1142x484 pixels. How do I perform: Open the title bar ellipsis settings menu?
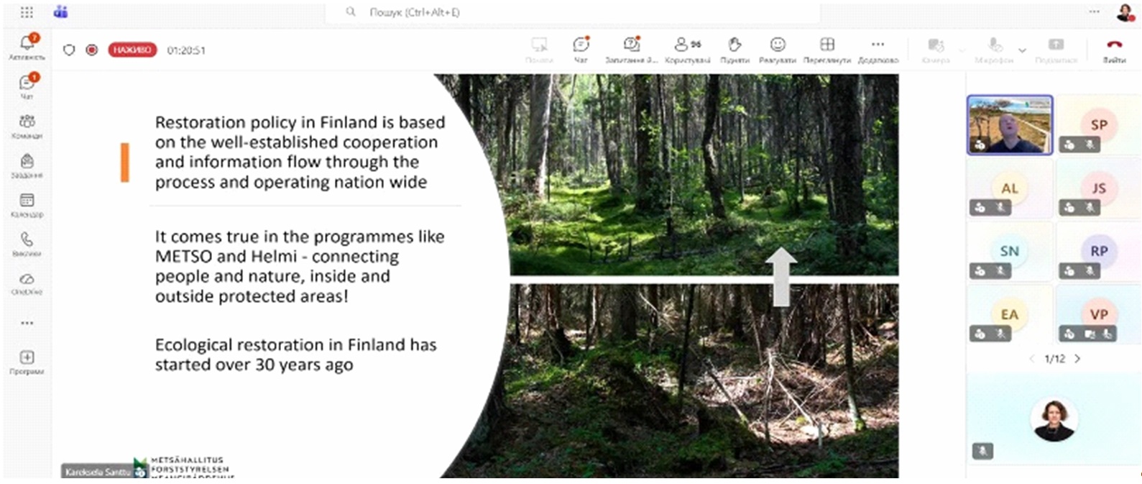point(1094,12)
